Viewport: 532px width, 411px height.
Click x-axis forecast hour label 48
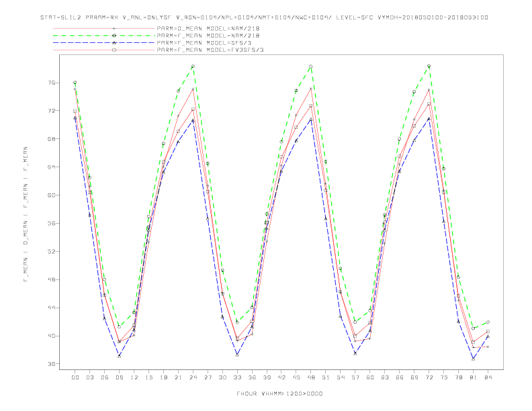311,377
